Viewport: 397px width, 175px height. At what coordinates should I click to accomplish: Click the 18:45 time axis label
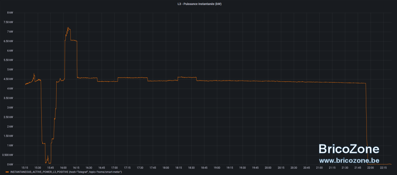pyautogui.click(x=204, y=168)
